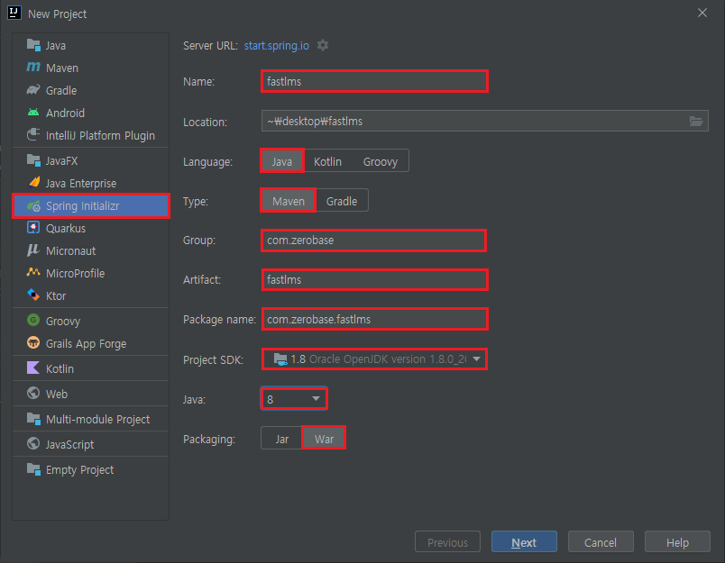Select Web in the project list
725x563 pixels.
[x=90, y=394]
